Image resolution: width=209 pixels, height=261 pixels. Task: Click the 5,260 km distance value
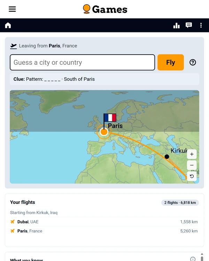pos(189,231)
